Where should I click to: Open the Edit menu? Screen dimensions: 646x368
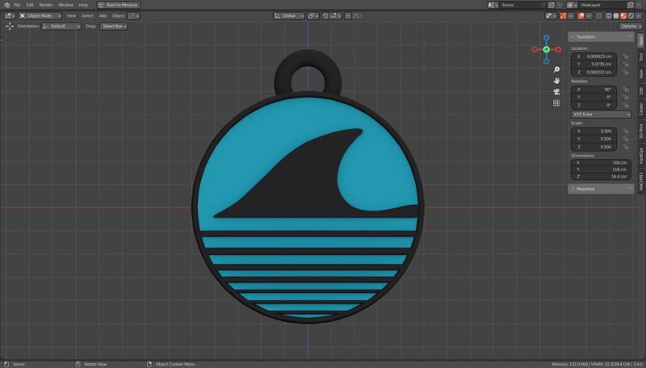click(x=30, y=5)
